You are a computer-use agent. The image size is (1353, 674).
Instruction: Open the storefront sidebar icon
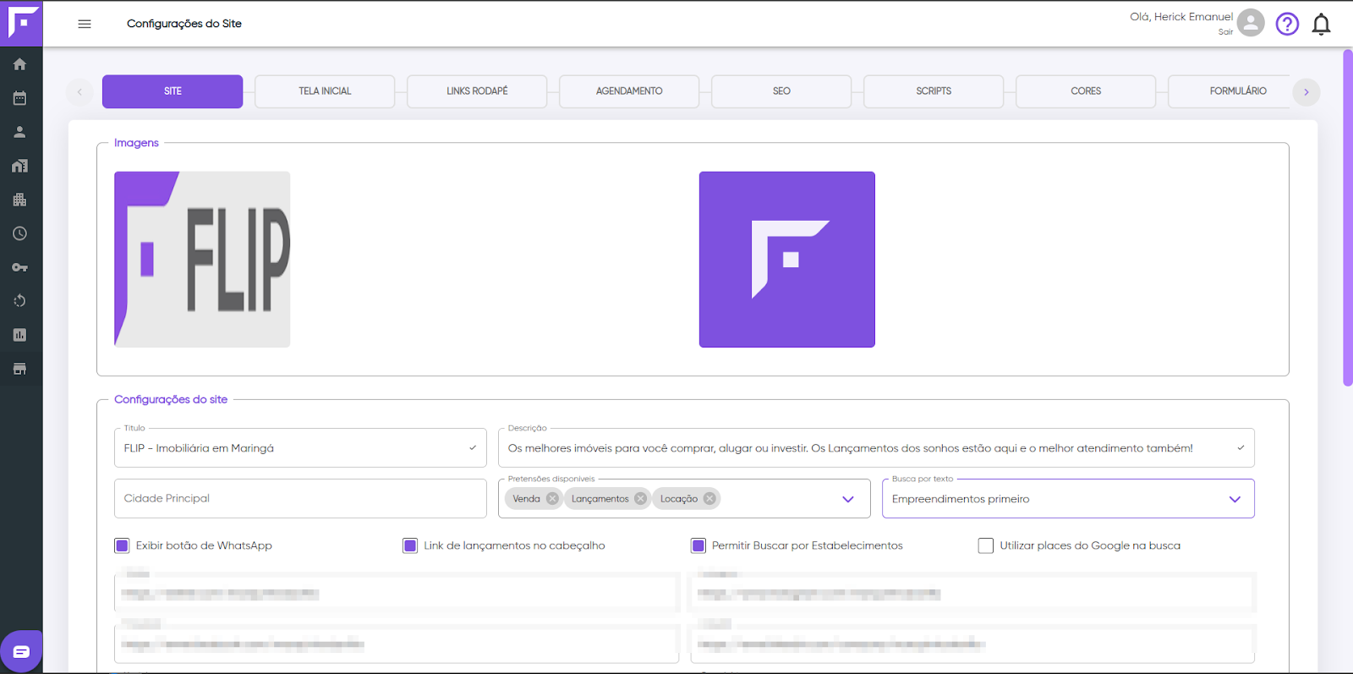pos(19,369)
